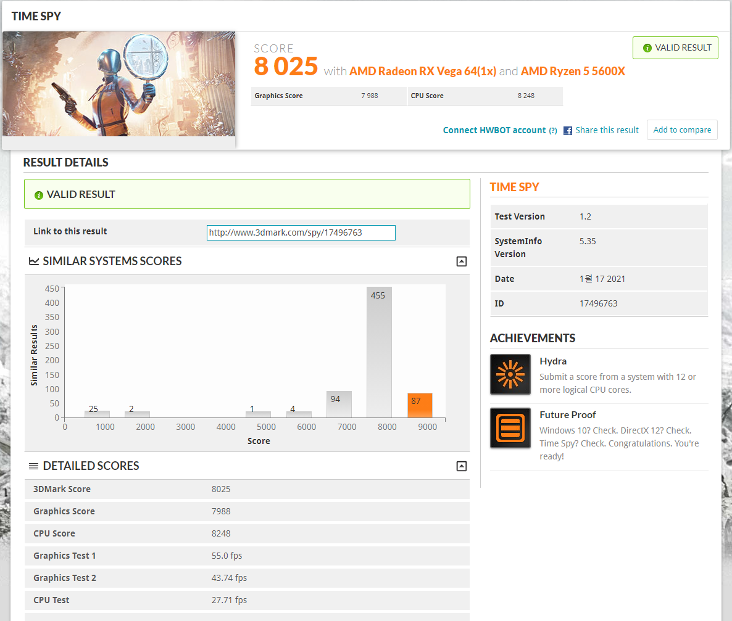Open Connect HWBOT account link
The height and width of the screenshot is (621, 732).
(x=494, y=130)
